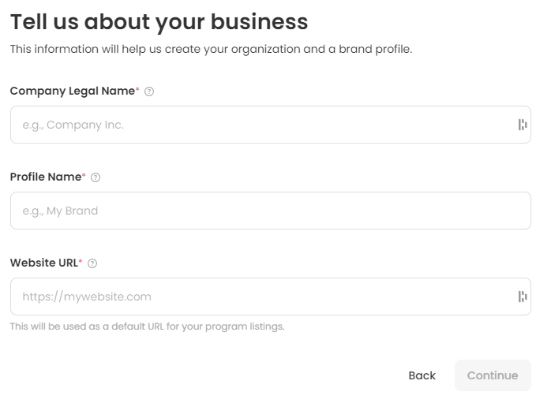Click the "Profile Name" label text
551x403 pixels.
coord(46,177)
